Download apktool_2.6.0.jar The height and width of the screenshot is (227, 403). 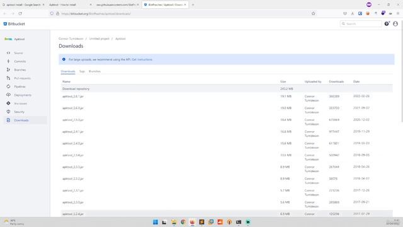[x=73, y=108]
